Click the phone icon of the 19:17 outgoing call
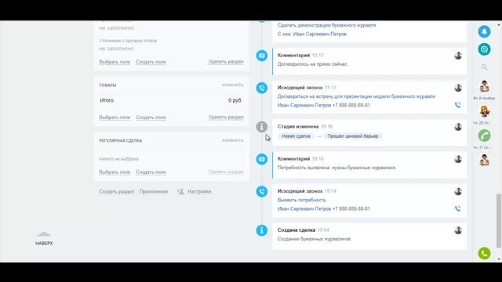This screenshot has width=502, height=282. (261, 88)
